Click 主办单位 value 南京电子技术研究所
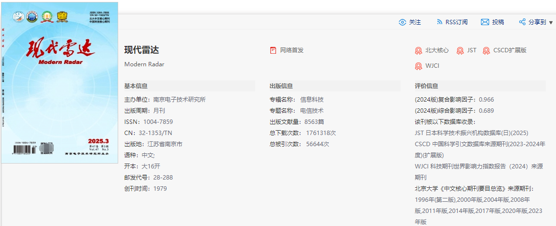This screenshot has height=226, width=556. tap(179, 100)
